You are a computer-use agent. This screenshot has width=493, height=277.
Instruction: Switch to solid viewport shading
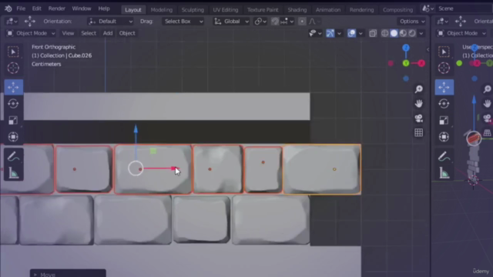coord(394,33)
